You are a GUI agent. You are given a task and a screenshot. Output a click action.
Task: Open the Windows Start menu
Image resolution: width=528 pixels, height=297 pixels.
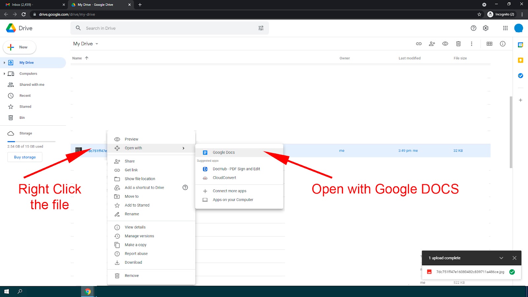(x=6, y=291)
